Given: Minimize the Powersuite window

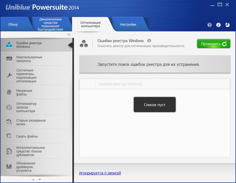Looking at the screenshot, I should tap(212, 5).
